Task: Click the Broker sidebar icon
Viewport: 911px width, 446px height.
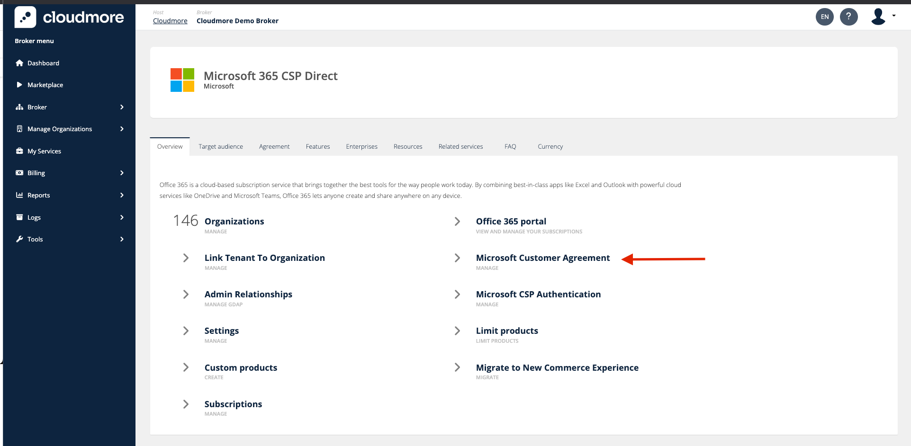Action: pyautogui.click(x=19, y=107)
